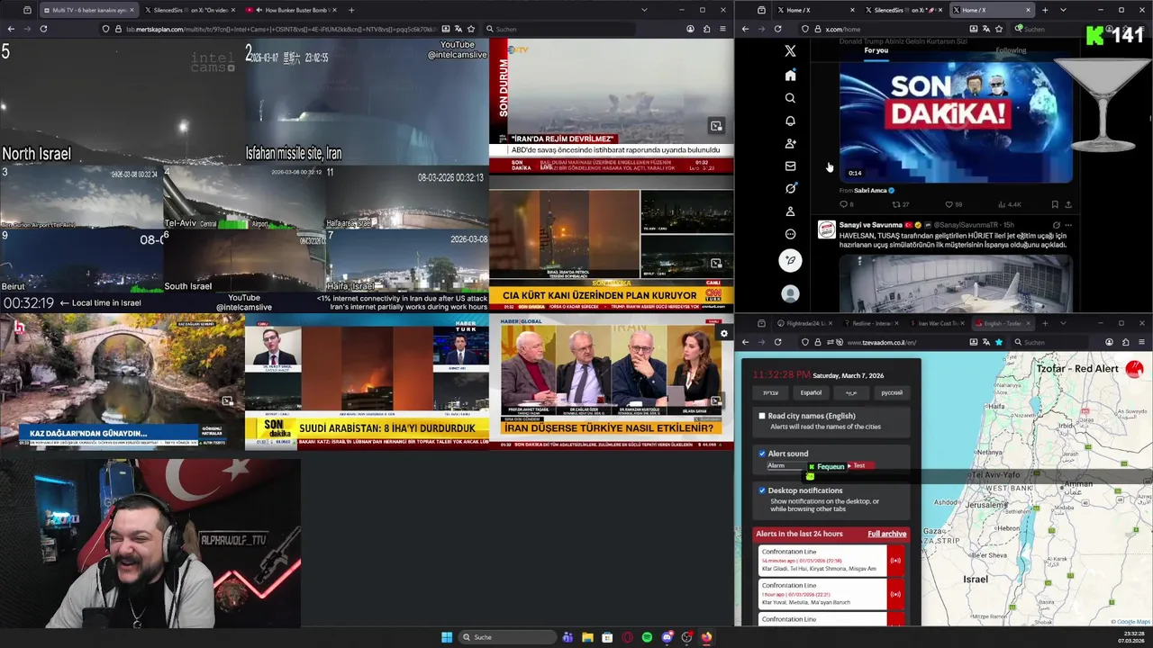Select the 'Following' X timeline tab
The height and width of the screenshot is (648, 1153).
pyautogui.click(x=1011, y=50)
